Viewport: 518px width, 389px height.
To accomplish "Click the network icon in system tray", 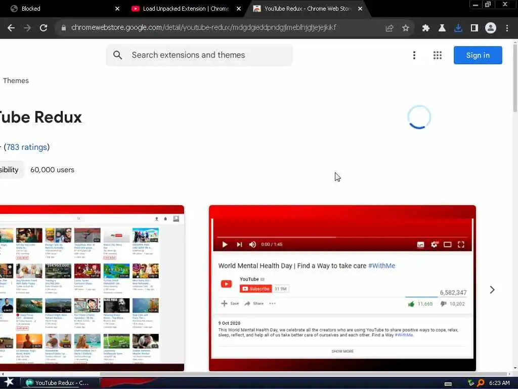I will click(471, 383).
